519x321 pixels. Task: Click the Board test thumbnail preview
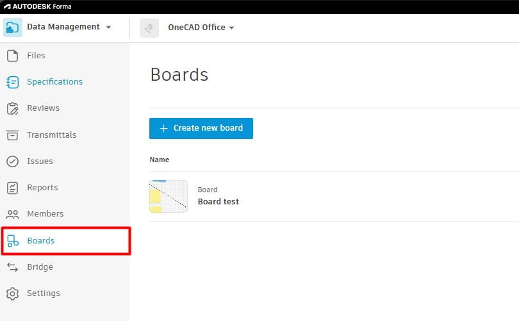point(169,196)
